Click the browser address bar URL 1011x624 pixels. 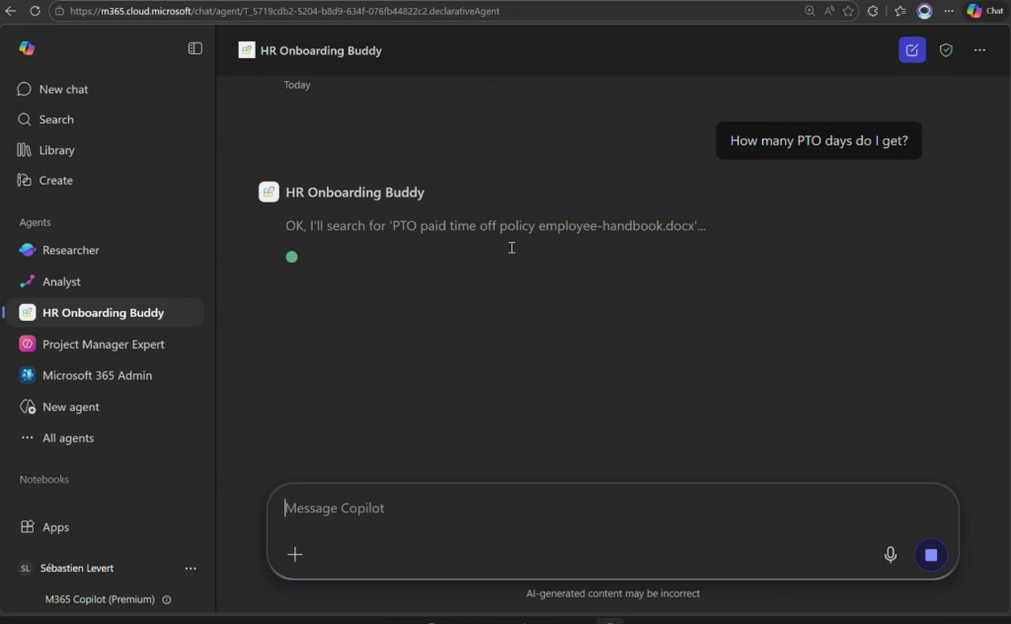(x=284, y=11)
